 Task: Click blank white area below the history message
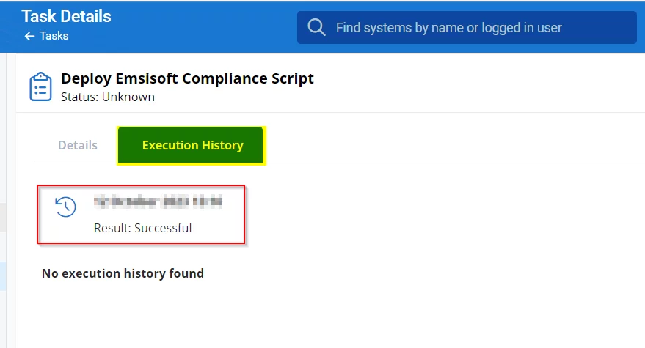coord(330,315)
